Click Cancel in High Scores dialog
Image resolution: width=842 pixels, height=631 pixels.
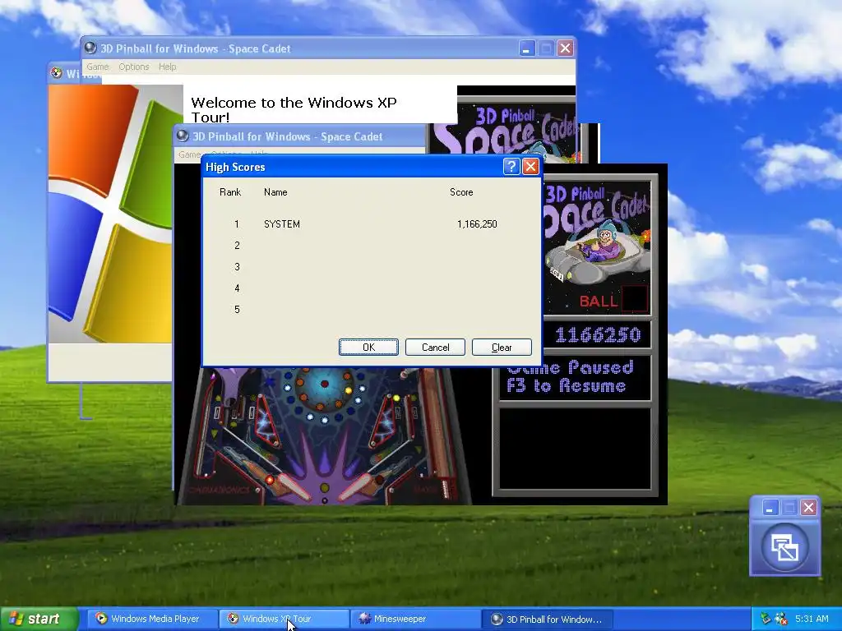click(x=435, y=348)
